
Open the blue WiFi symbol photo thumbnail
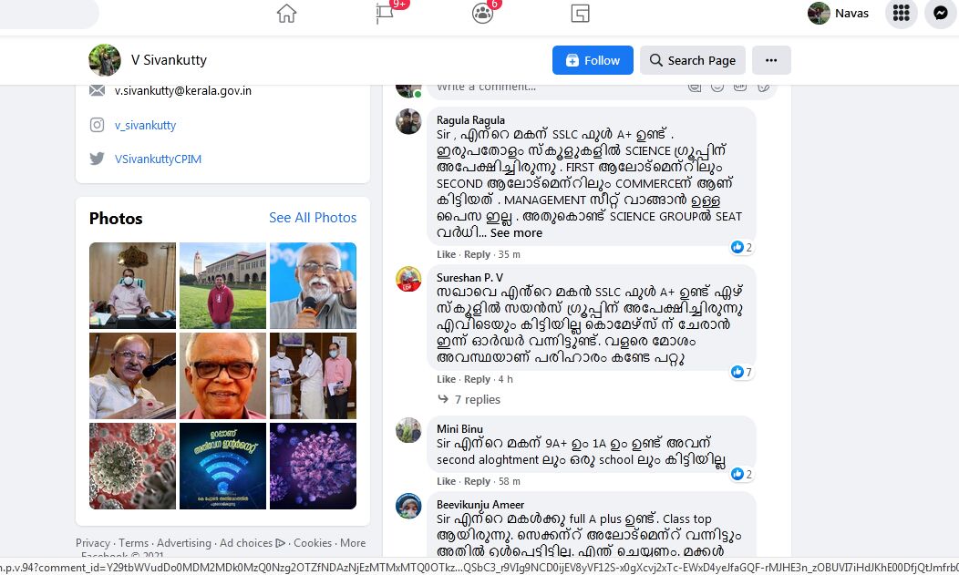[222, 466]
